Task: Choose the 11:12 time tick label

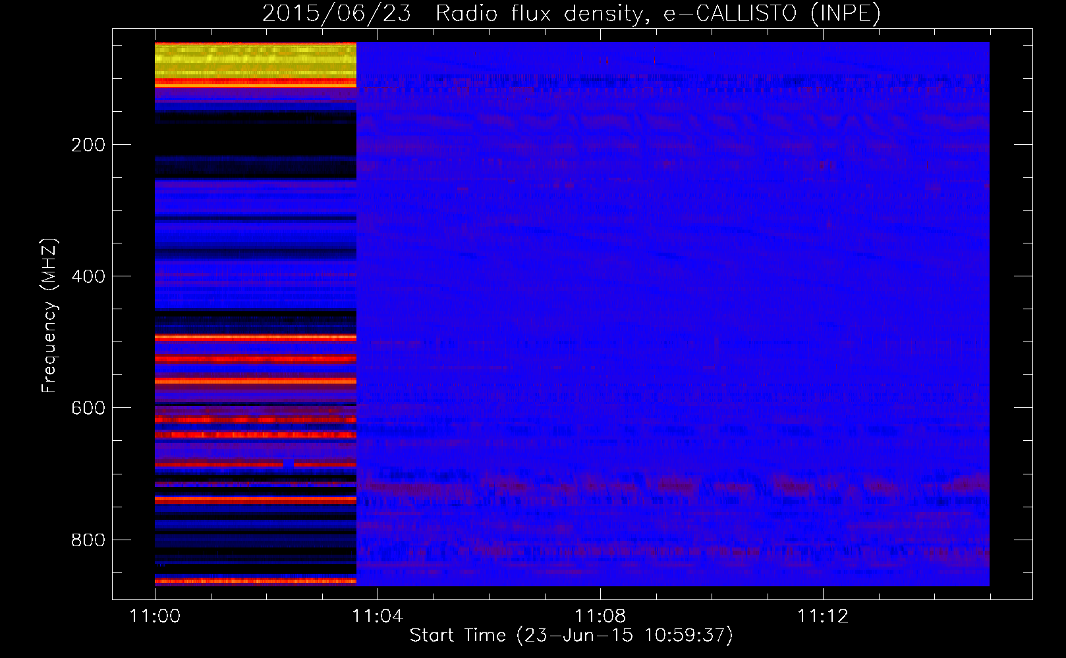Action: [823, 617]
